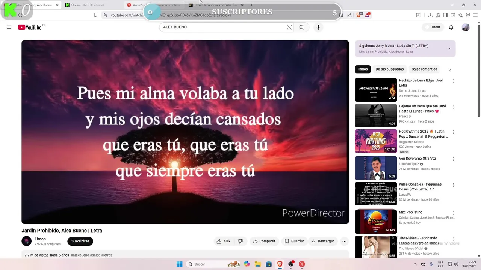This screenshot has width=481, height=270.
Task: Open Brave Rewards triangle icon
Action: [x=367, y=15]
